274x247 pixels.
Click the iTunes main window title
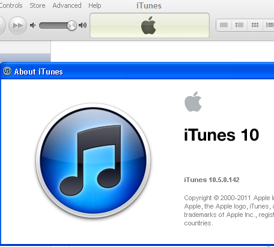(149, 5)
